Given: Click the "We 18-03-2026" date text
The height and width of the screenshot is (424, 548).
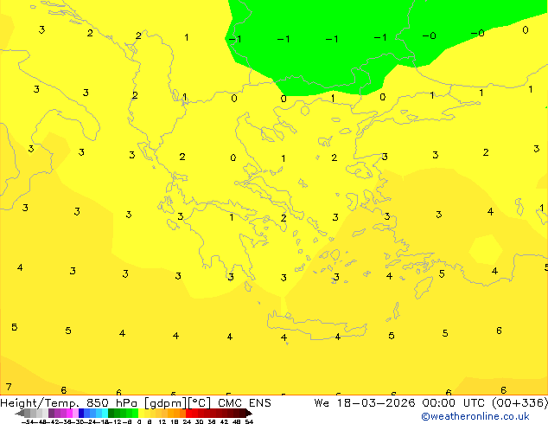Looking at the screenshot, I should coord(365,403).
